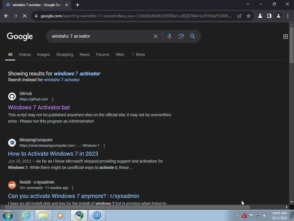The image size is (294, 221).
Task: Click scrollbar down arrow
Action: tap(291, 202)
